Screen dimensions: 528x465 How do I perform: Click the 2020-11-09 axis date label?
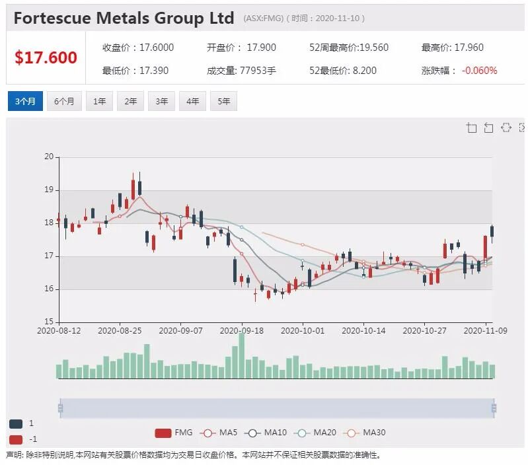(x=485, y=331)
